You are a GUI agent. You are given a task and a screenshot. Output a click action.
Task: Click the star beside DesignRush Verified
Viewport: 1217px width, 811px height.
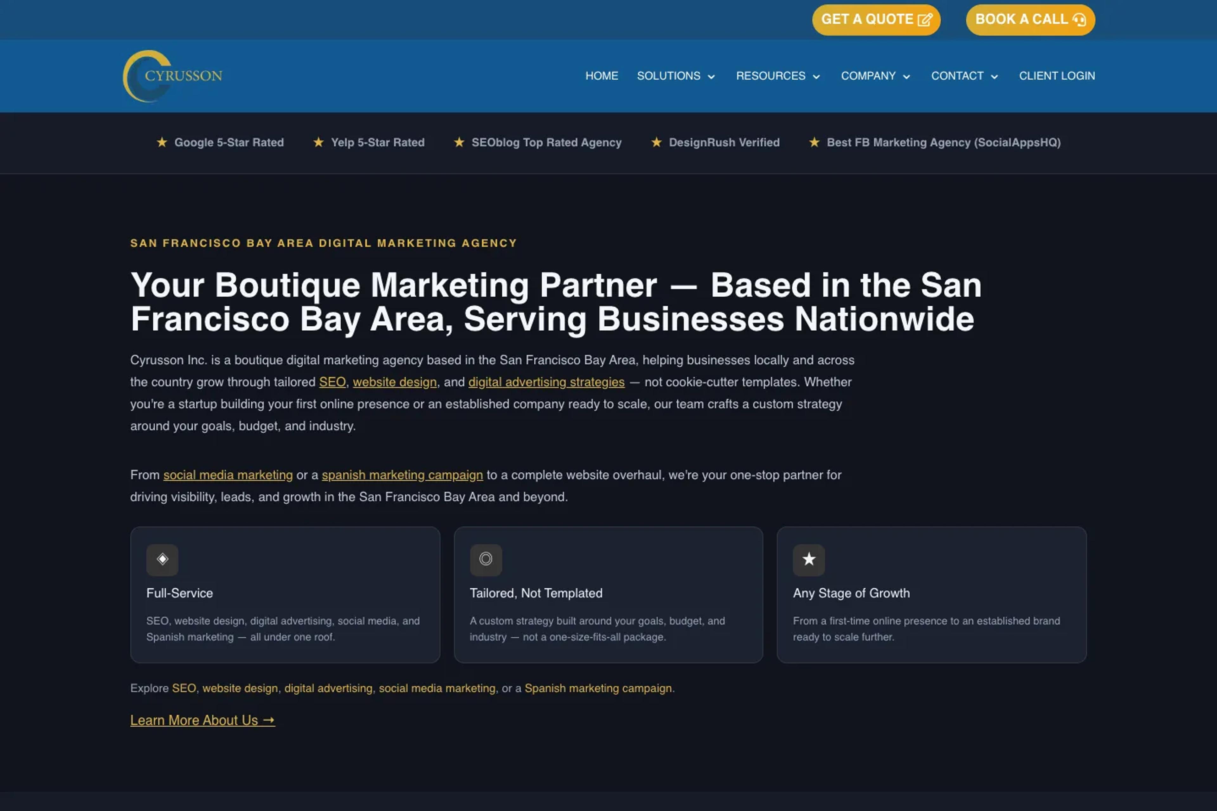tap(657, 142)
